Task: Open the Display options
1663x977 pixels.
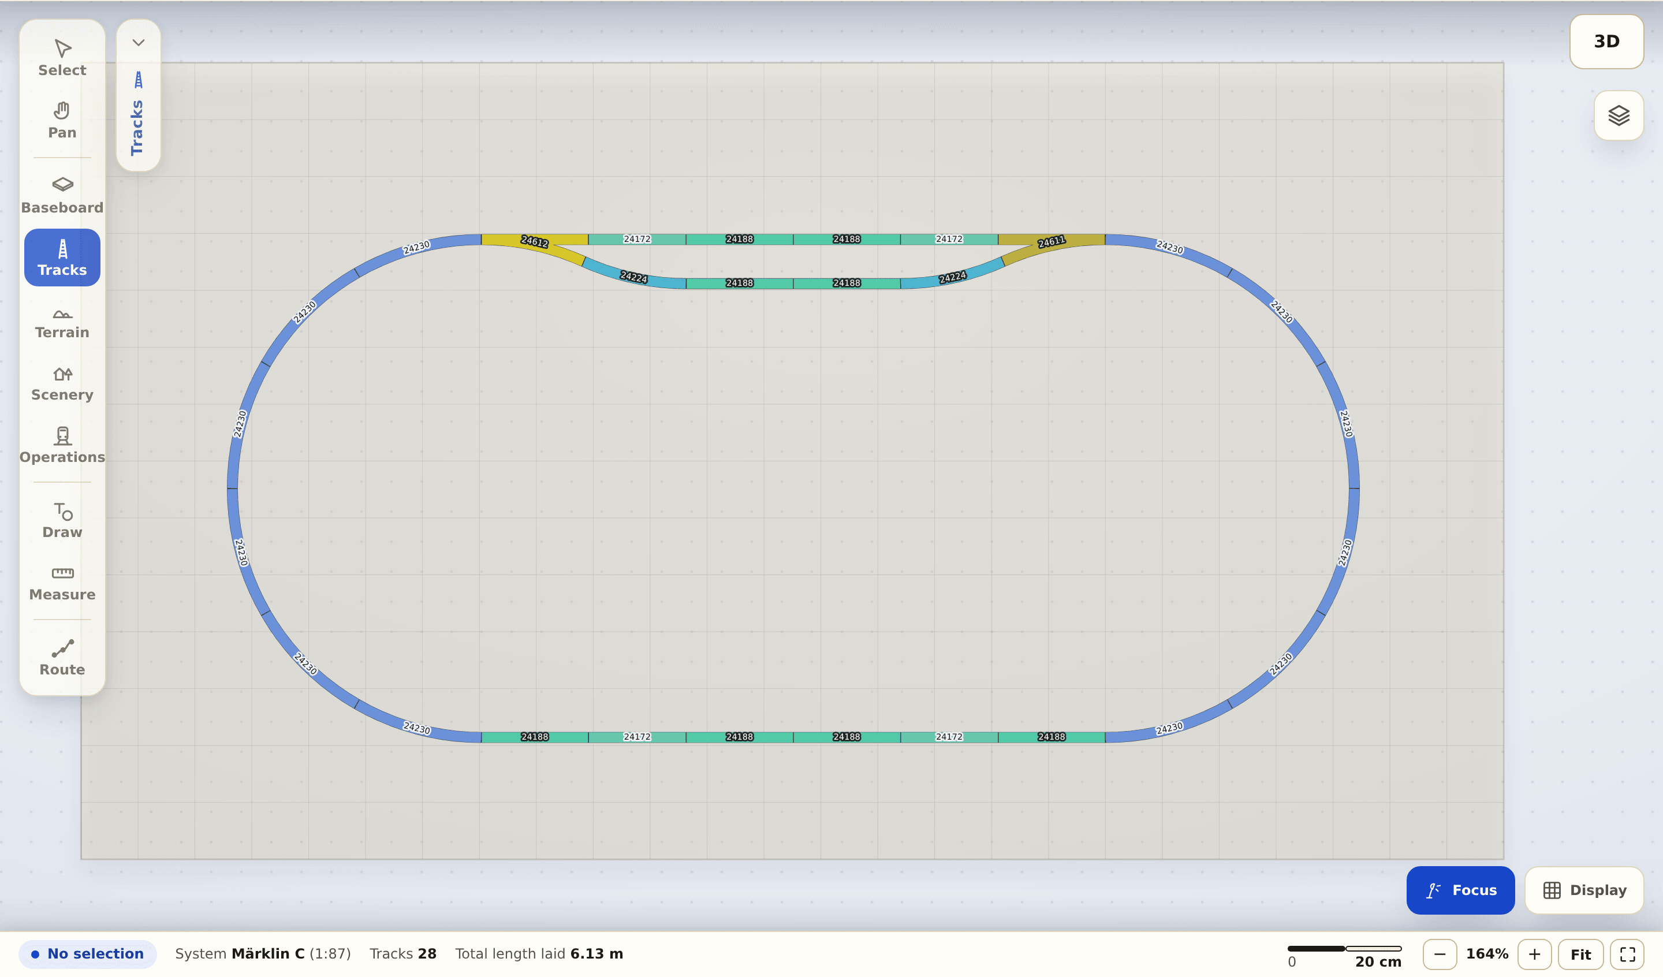Action: [1584, 890]
